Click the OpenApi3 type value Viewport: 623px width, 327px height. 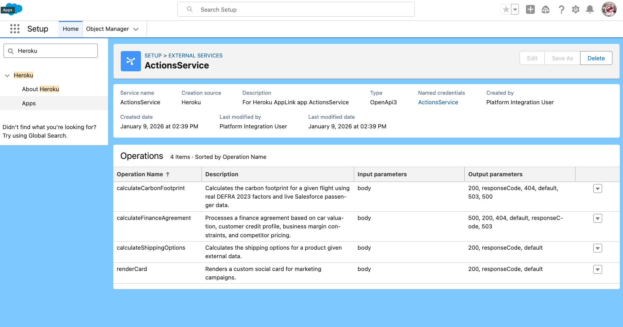(x=383, y=102)
